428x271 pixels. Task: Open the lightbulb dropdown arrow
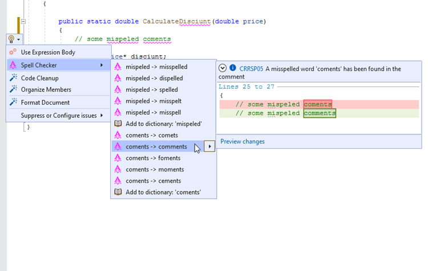[19, 39]
